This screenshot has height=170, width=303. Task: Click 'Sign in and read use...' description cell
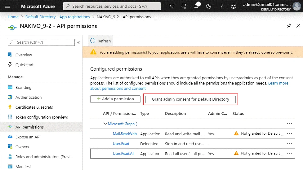[x=184, y=144]
